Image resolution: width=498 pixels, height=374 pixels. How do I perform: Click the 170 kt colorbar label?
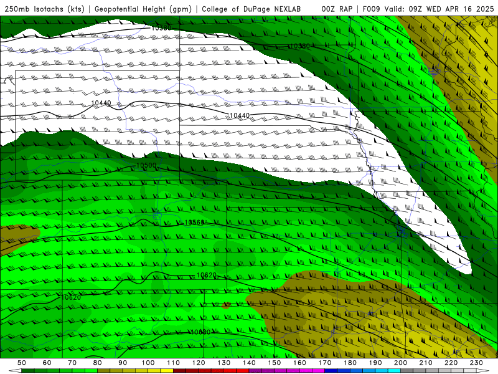click(325, 363)
